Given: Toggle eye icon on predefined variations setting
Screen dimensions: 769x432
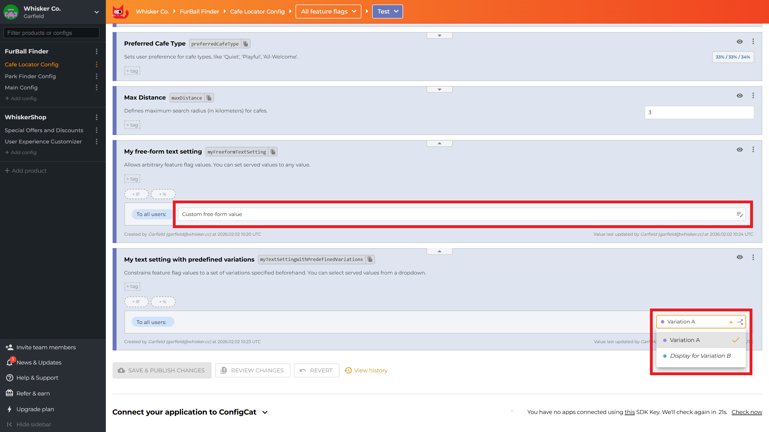Looking at the screenshot, I should tap(739, 257).
